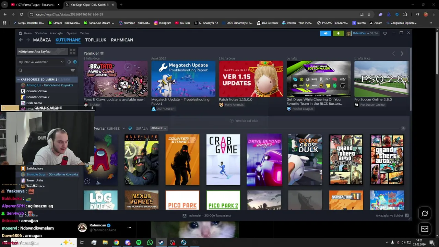
Task: Open Chrome from the taskbar
Action: pyautogui.click(x=116, y=243)
